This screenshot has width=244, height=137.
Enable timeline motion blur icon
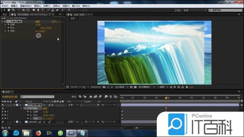tap(100, 97)
